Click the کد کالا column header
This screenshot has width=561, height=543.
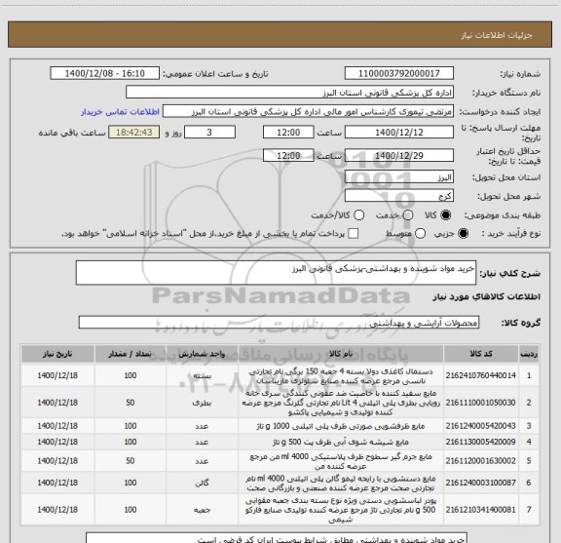(481, 354)
